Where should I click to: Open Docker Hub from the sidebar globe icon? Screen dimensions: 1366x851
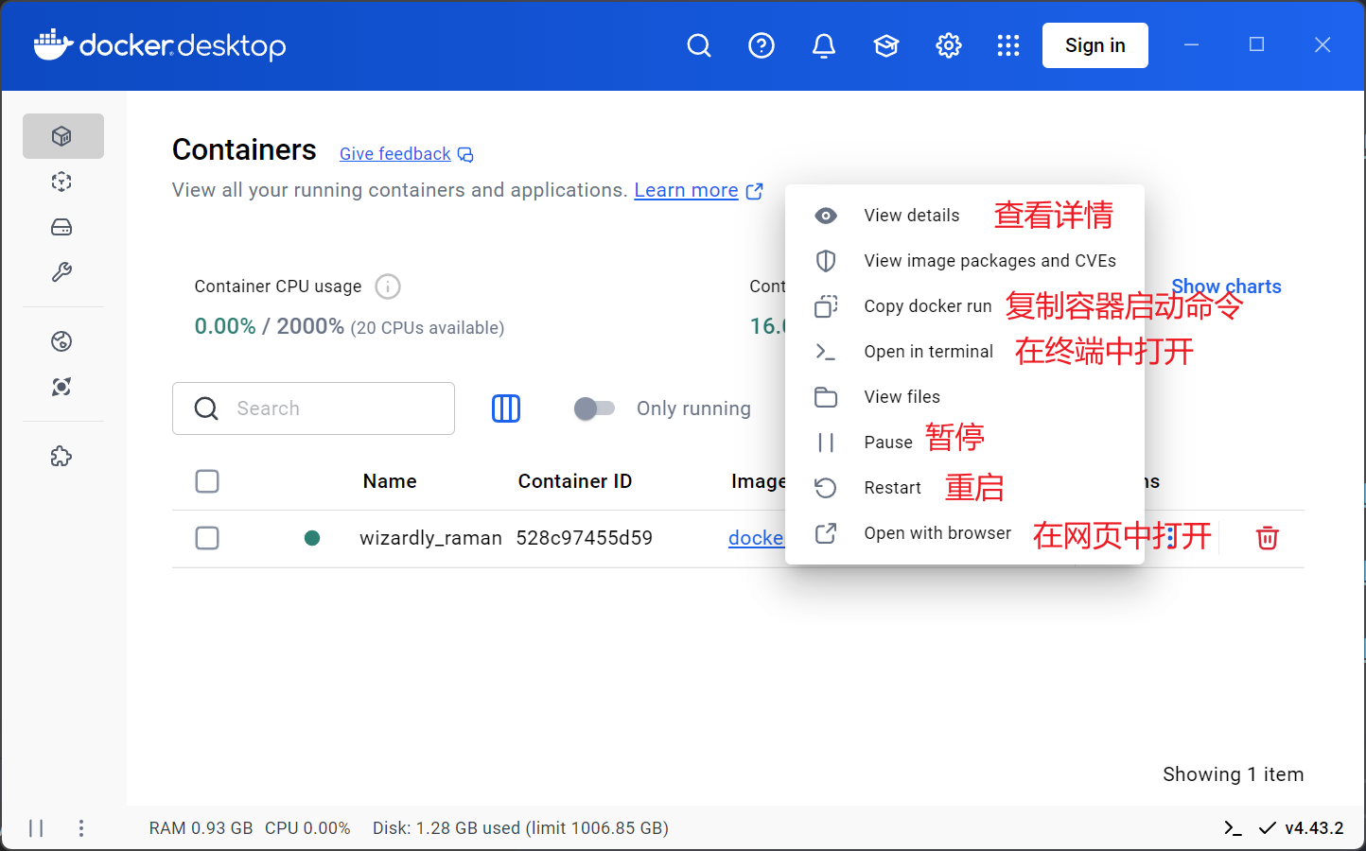pyautogui.click(x=62, y=341)
